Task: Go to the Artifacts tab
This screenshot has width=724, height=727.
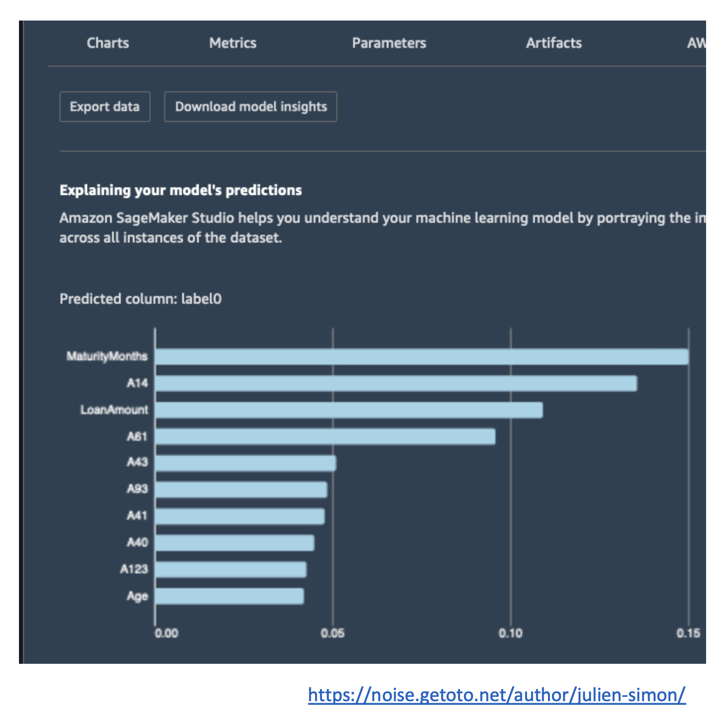Action: [553, 43]
